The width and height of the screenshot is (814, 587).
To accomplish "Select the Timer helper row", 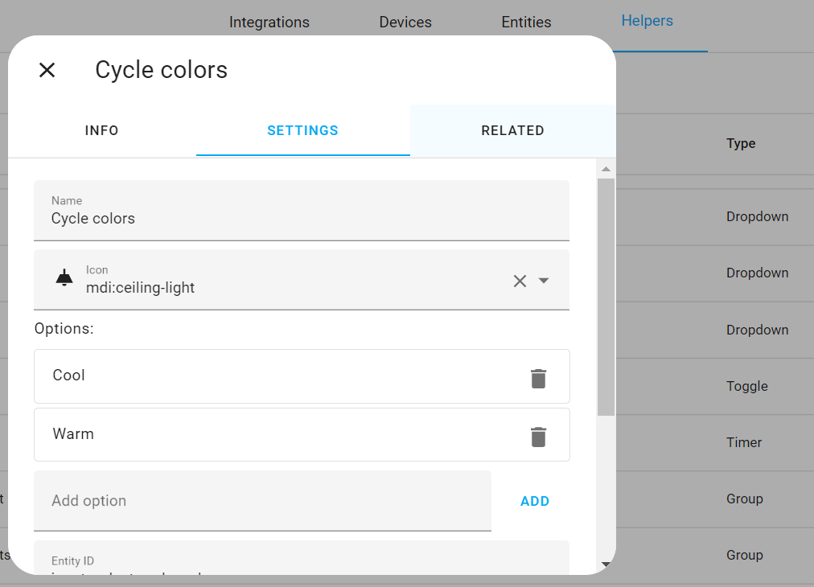I will [x=744, y=442].
